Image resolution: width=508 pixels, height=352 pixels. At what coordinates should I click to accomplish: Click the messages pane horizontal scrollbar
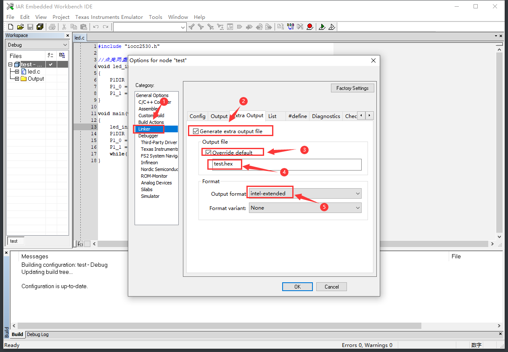tap(219, 326)
